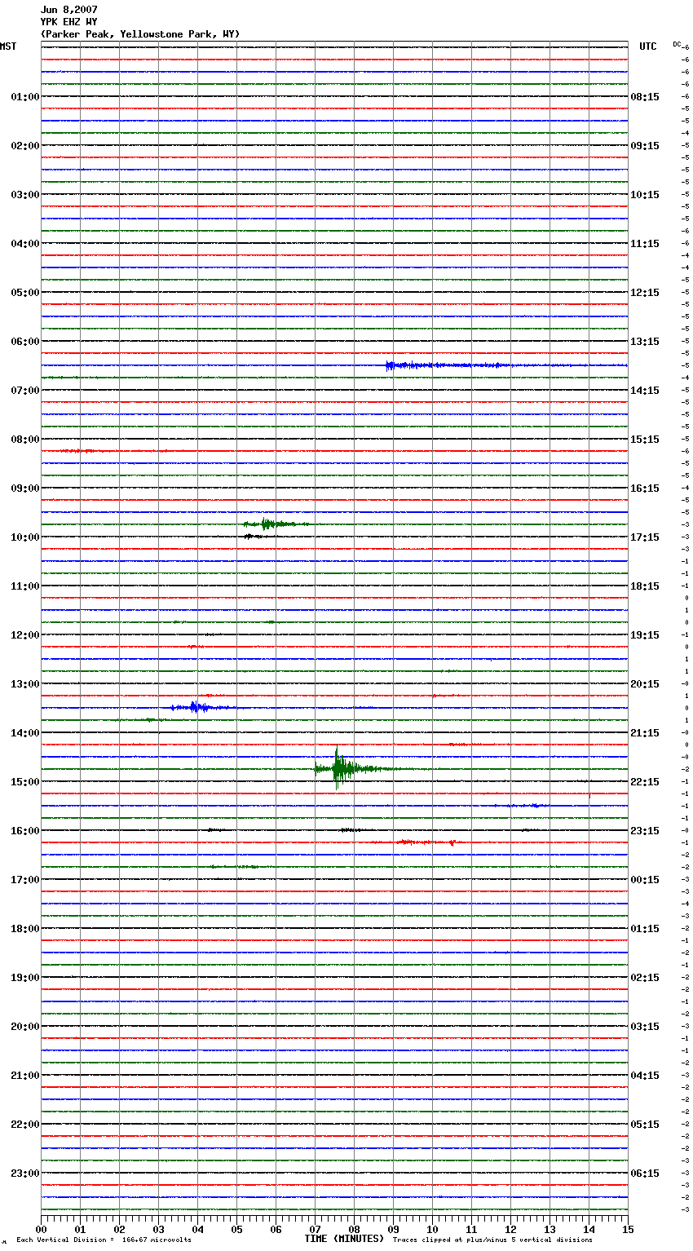Select the 15:00 MST time label
The image size is (693, 1251).
click(25, 782)
